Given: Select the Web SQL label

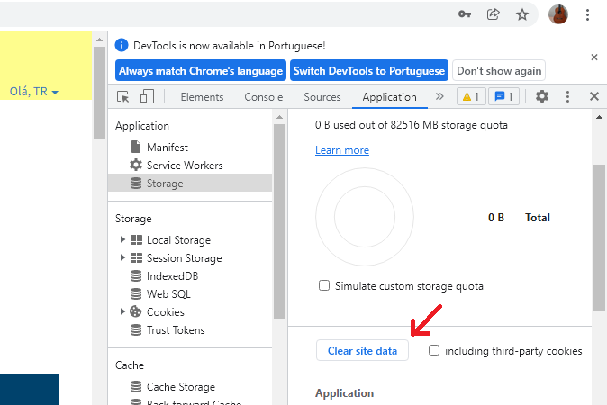Looking at the screenshot, I should [x=168, y=294].
